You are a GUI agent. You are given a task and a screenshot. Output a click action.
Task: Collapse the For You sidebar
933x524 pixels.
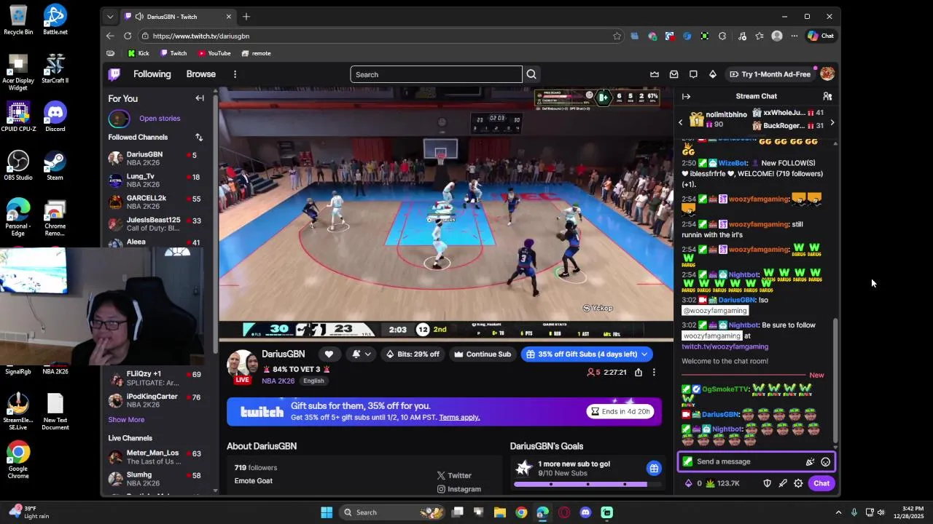pos(200,98)
